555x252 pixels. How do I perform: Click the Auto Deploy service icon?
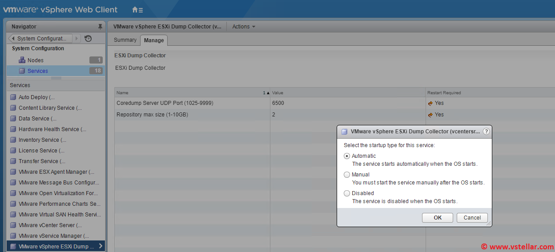[13, 97]
